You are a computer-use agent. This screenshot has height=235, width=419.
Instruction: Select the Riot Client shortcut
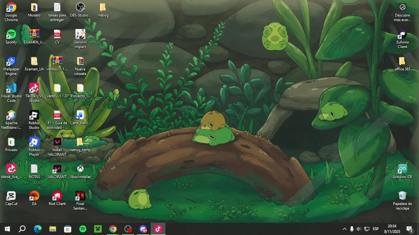coord(57,198)
